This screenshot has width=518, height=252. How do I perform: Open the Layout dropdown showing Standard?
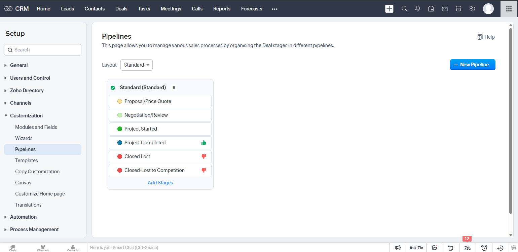[x=136, y=65]
